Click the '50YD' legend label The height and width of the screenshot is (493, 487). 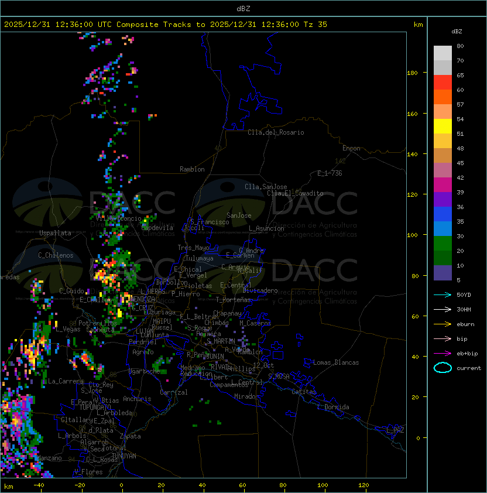click(464, 295)
